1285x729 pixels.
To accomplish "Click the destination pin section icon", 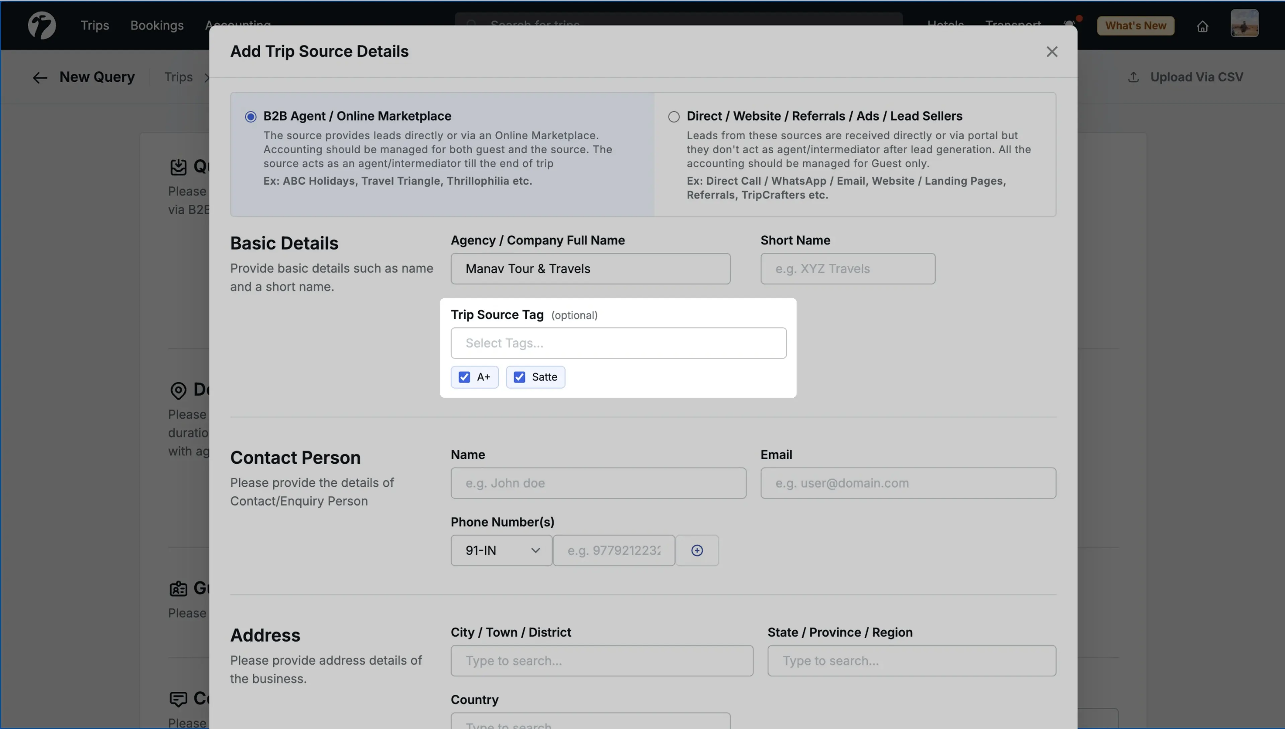I will (x=178, y=390).
